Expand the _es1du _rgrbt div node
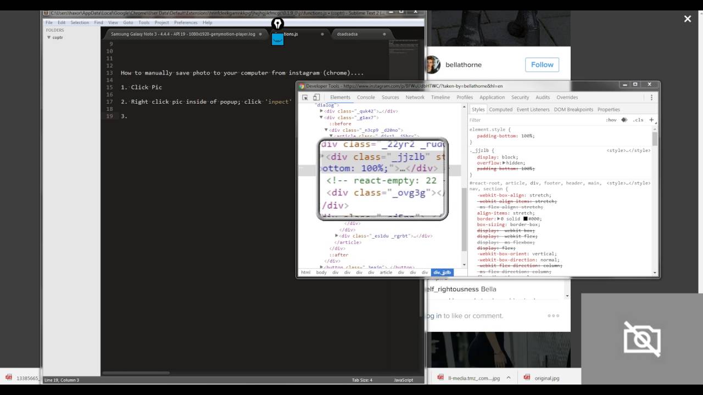Viewport: 703px width, 395px height. [x=337, y=236]
